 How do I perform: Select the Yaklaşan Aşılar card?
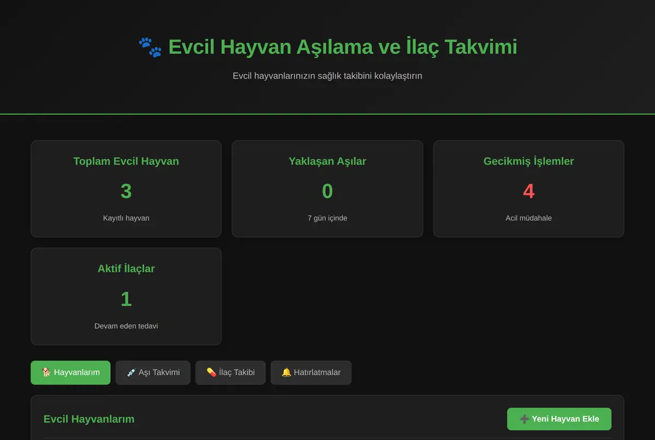[327, 189]
